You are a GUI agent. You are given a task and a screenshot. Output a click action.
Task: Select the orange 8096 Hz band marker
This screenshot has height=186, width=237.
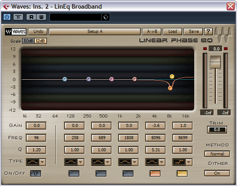point(170,88)
